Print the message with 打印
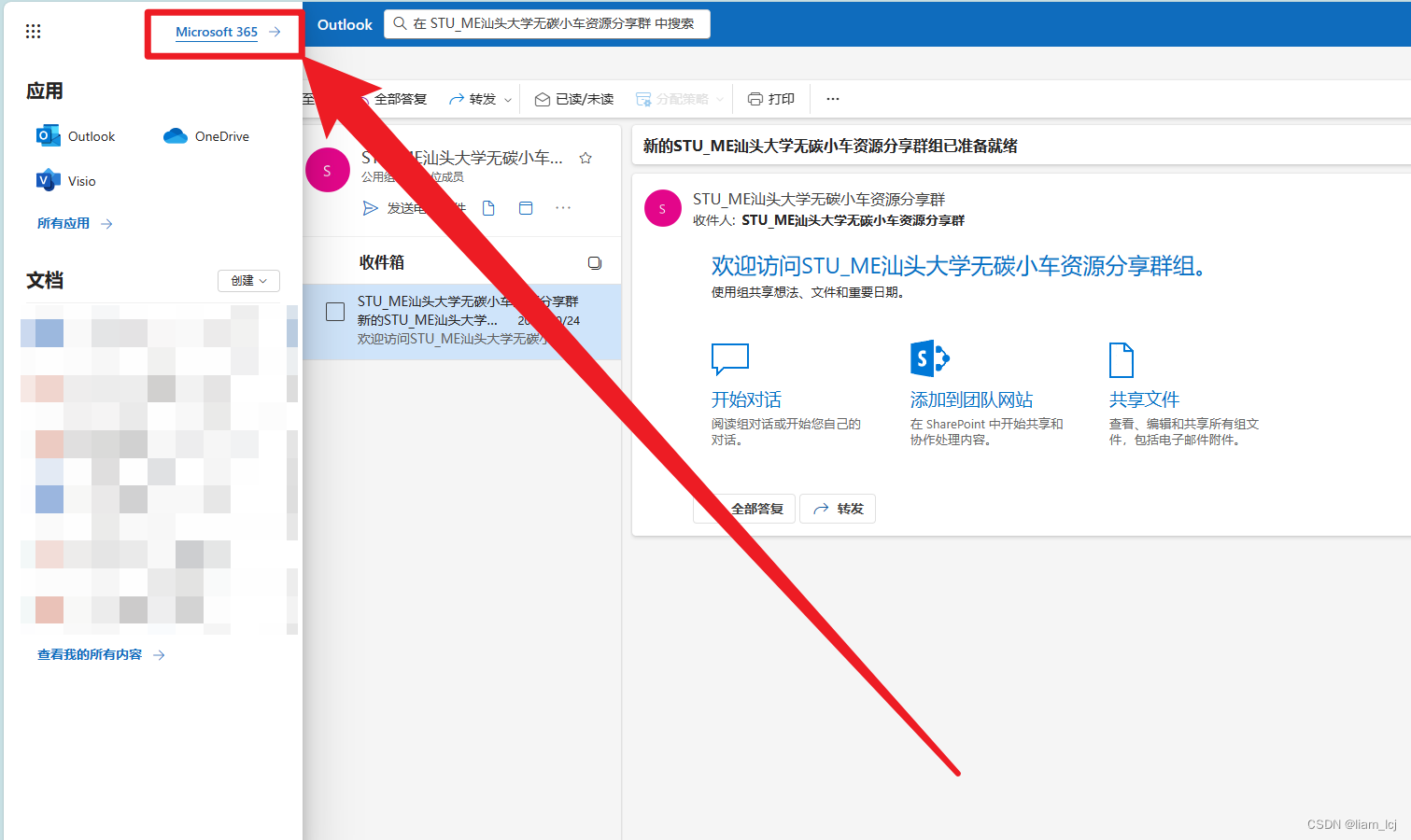The width and height of the screenshot is (1411, 840). 771,99
